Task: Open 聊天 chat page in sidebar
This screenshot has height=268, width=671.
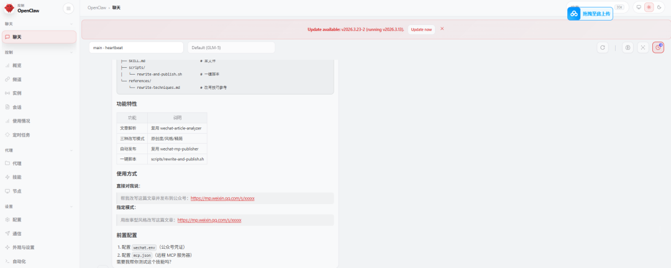Action: pos(39,37)
